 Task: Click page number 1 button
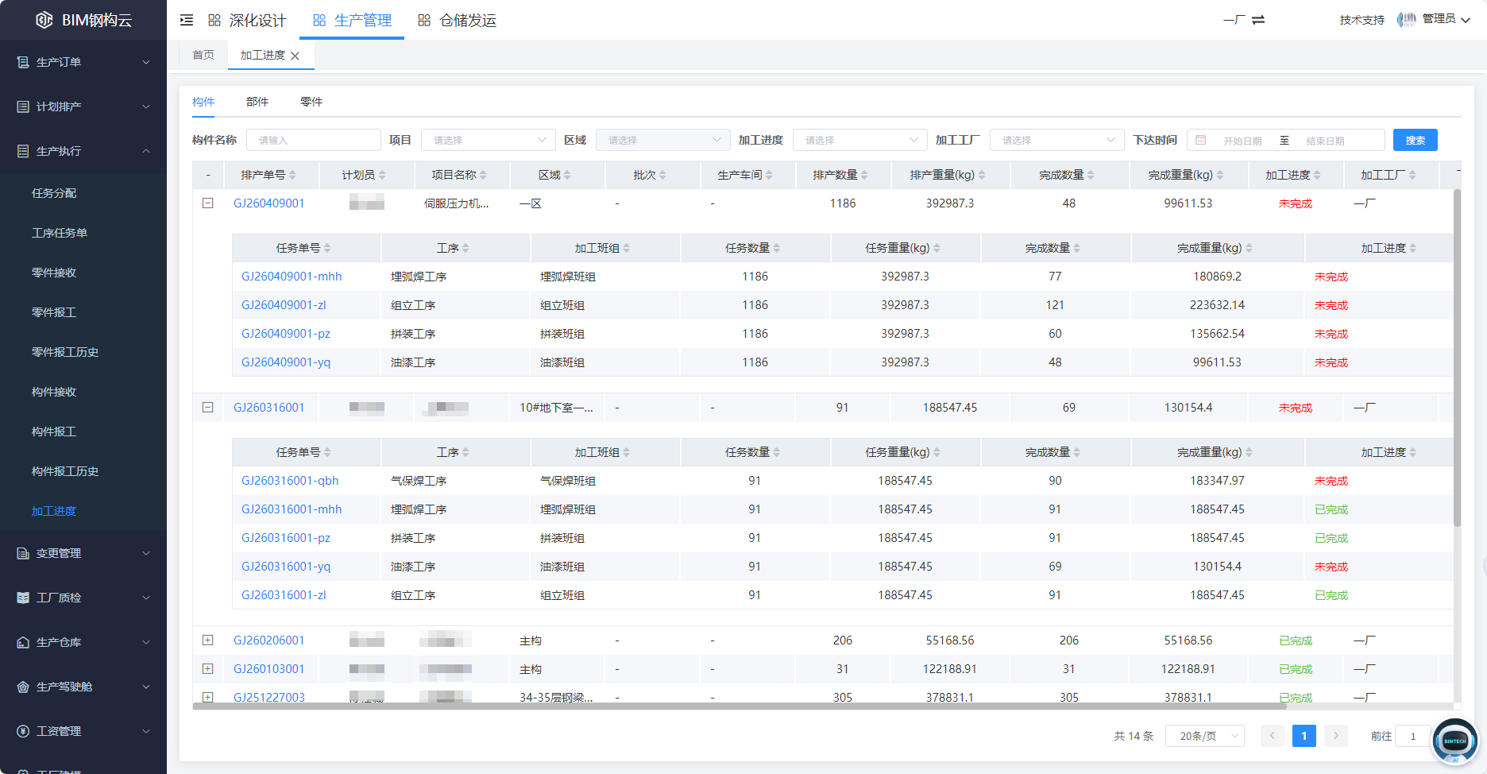[x=1304, y=736]
